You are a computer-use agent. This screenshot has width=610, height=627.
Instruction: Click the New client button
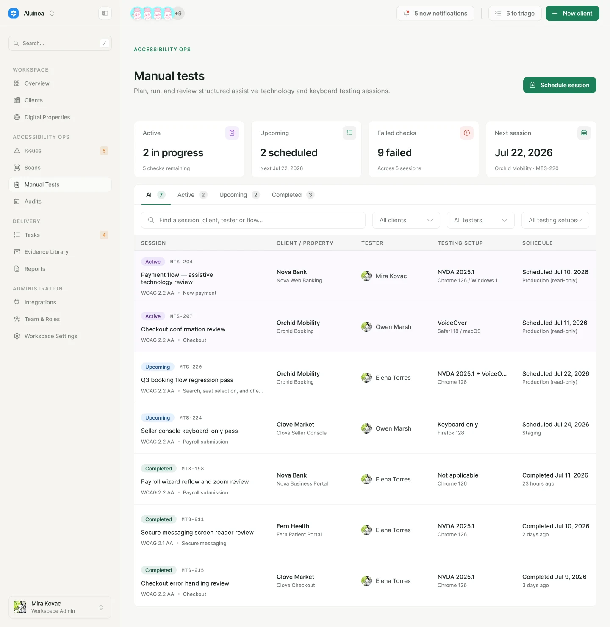[x=572, y=14]
